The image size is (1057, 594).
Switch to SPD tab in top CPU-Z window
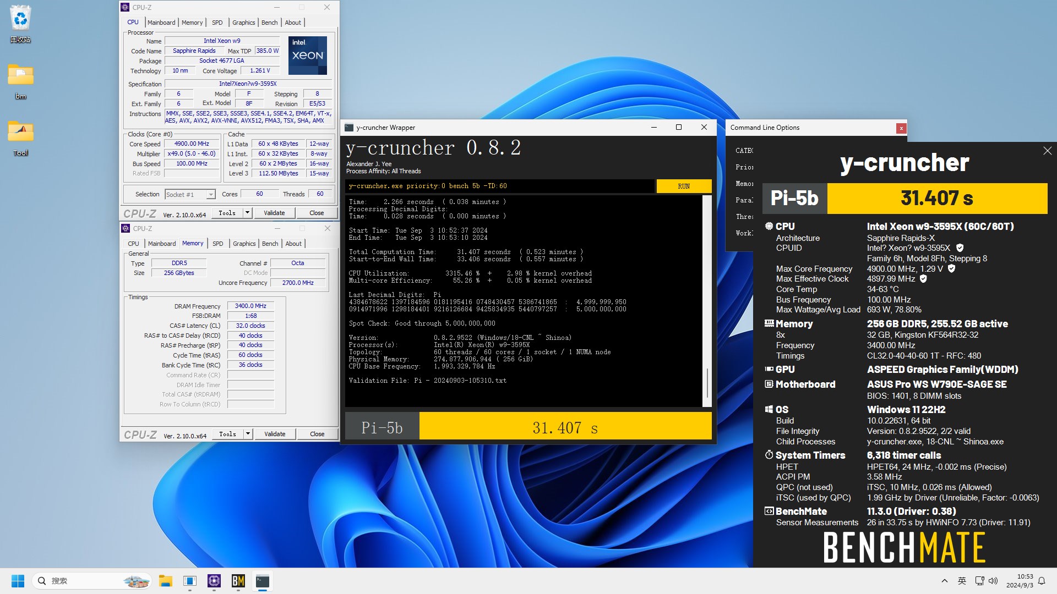tap(217, 23)
